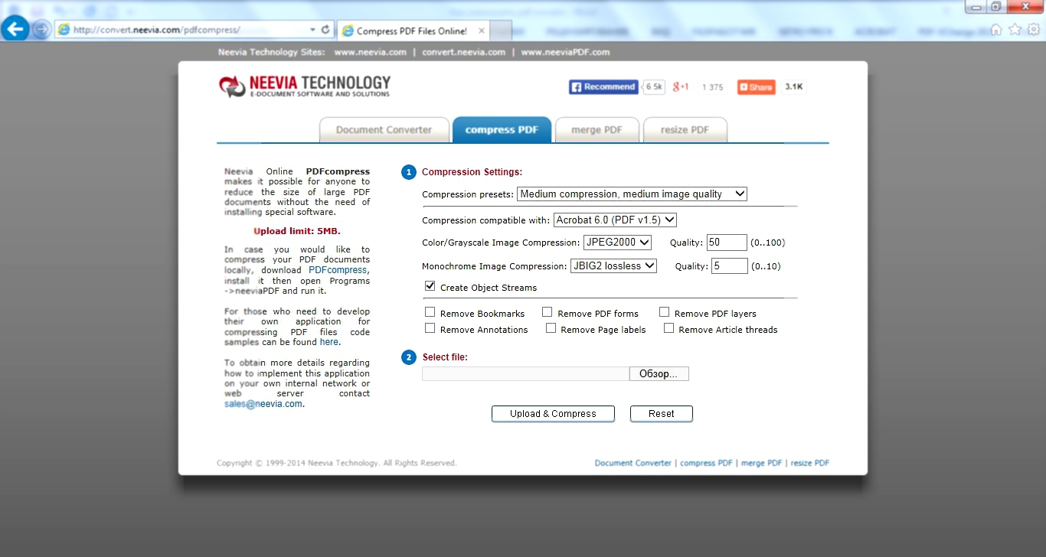This screenshot has height=557, width=1046.
Task: Uncheck Create Object Streams
Action: [430, 286]
